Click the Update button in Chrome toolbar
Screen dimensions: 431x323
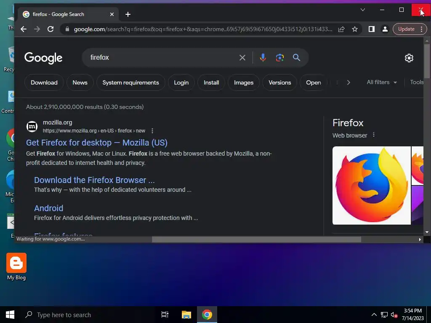406,29
